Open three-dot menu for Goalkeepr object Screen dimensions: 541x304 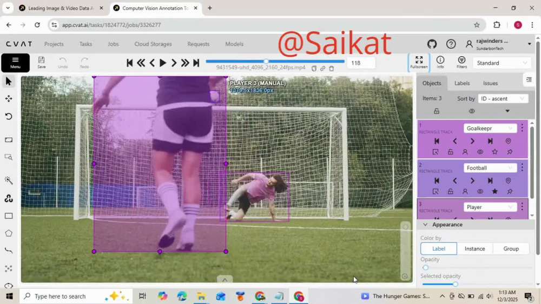(522, 128)
